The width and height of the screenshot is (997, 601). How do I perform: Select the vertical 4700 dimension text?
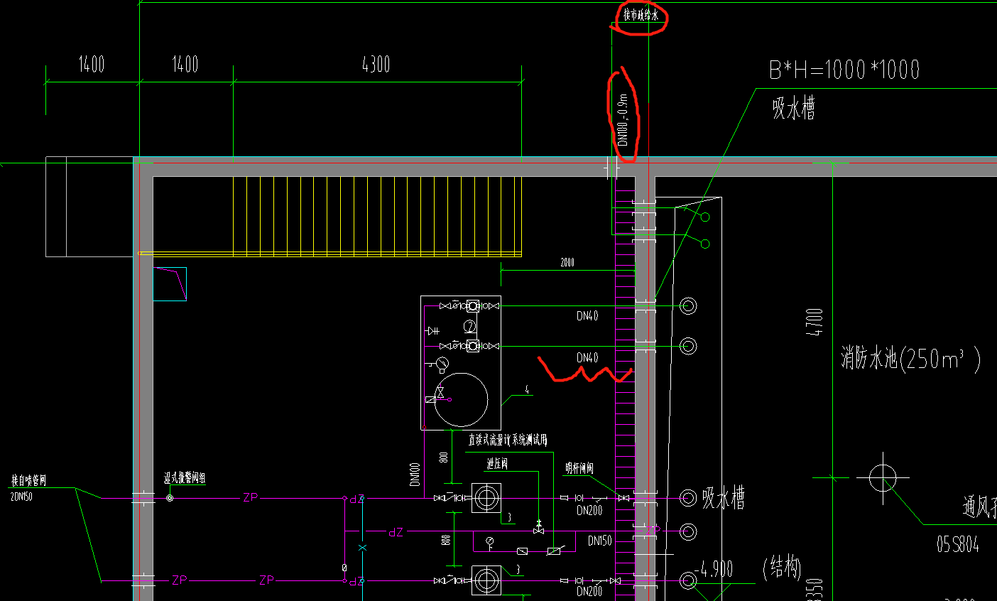coord(816,322)
